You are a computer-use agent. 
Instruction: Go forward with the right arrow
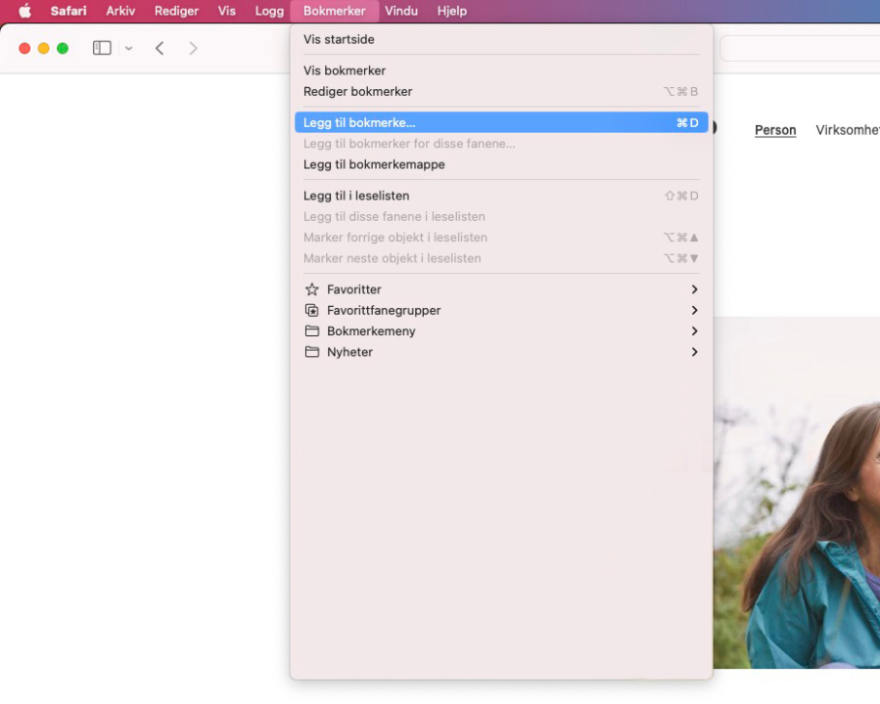click(193, 48)
